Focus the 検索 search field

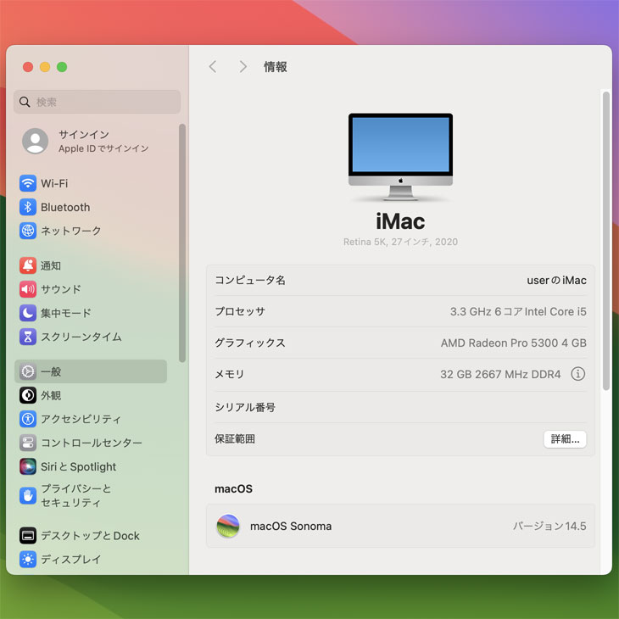98,102
